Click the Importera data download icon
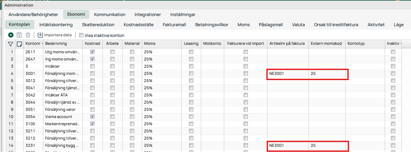Screen dimensions: 411x152 coord(40,35)
